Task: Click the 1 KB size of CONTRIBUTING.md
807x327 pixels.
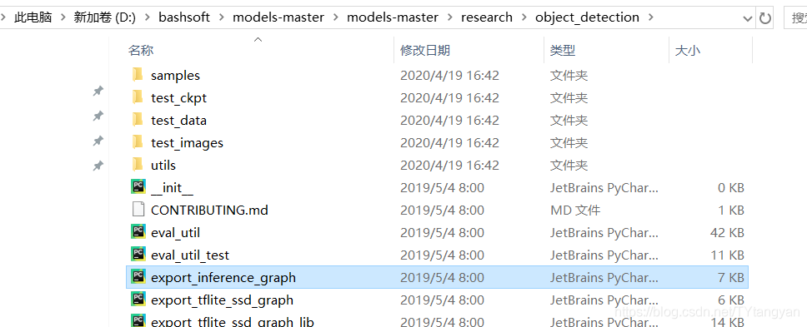Action: pyautogui.click(x=731, y=210)
